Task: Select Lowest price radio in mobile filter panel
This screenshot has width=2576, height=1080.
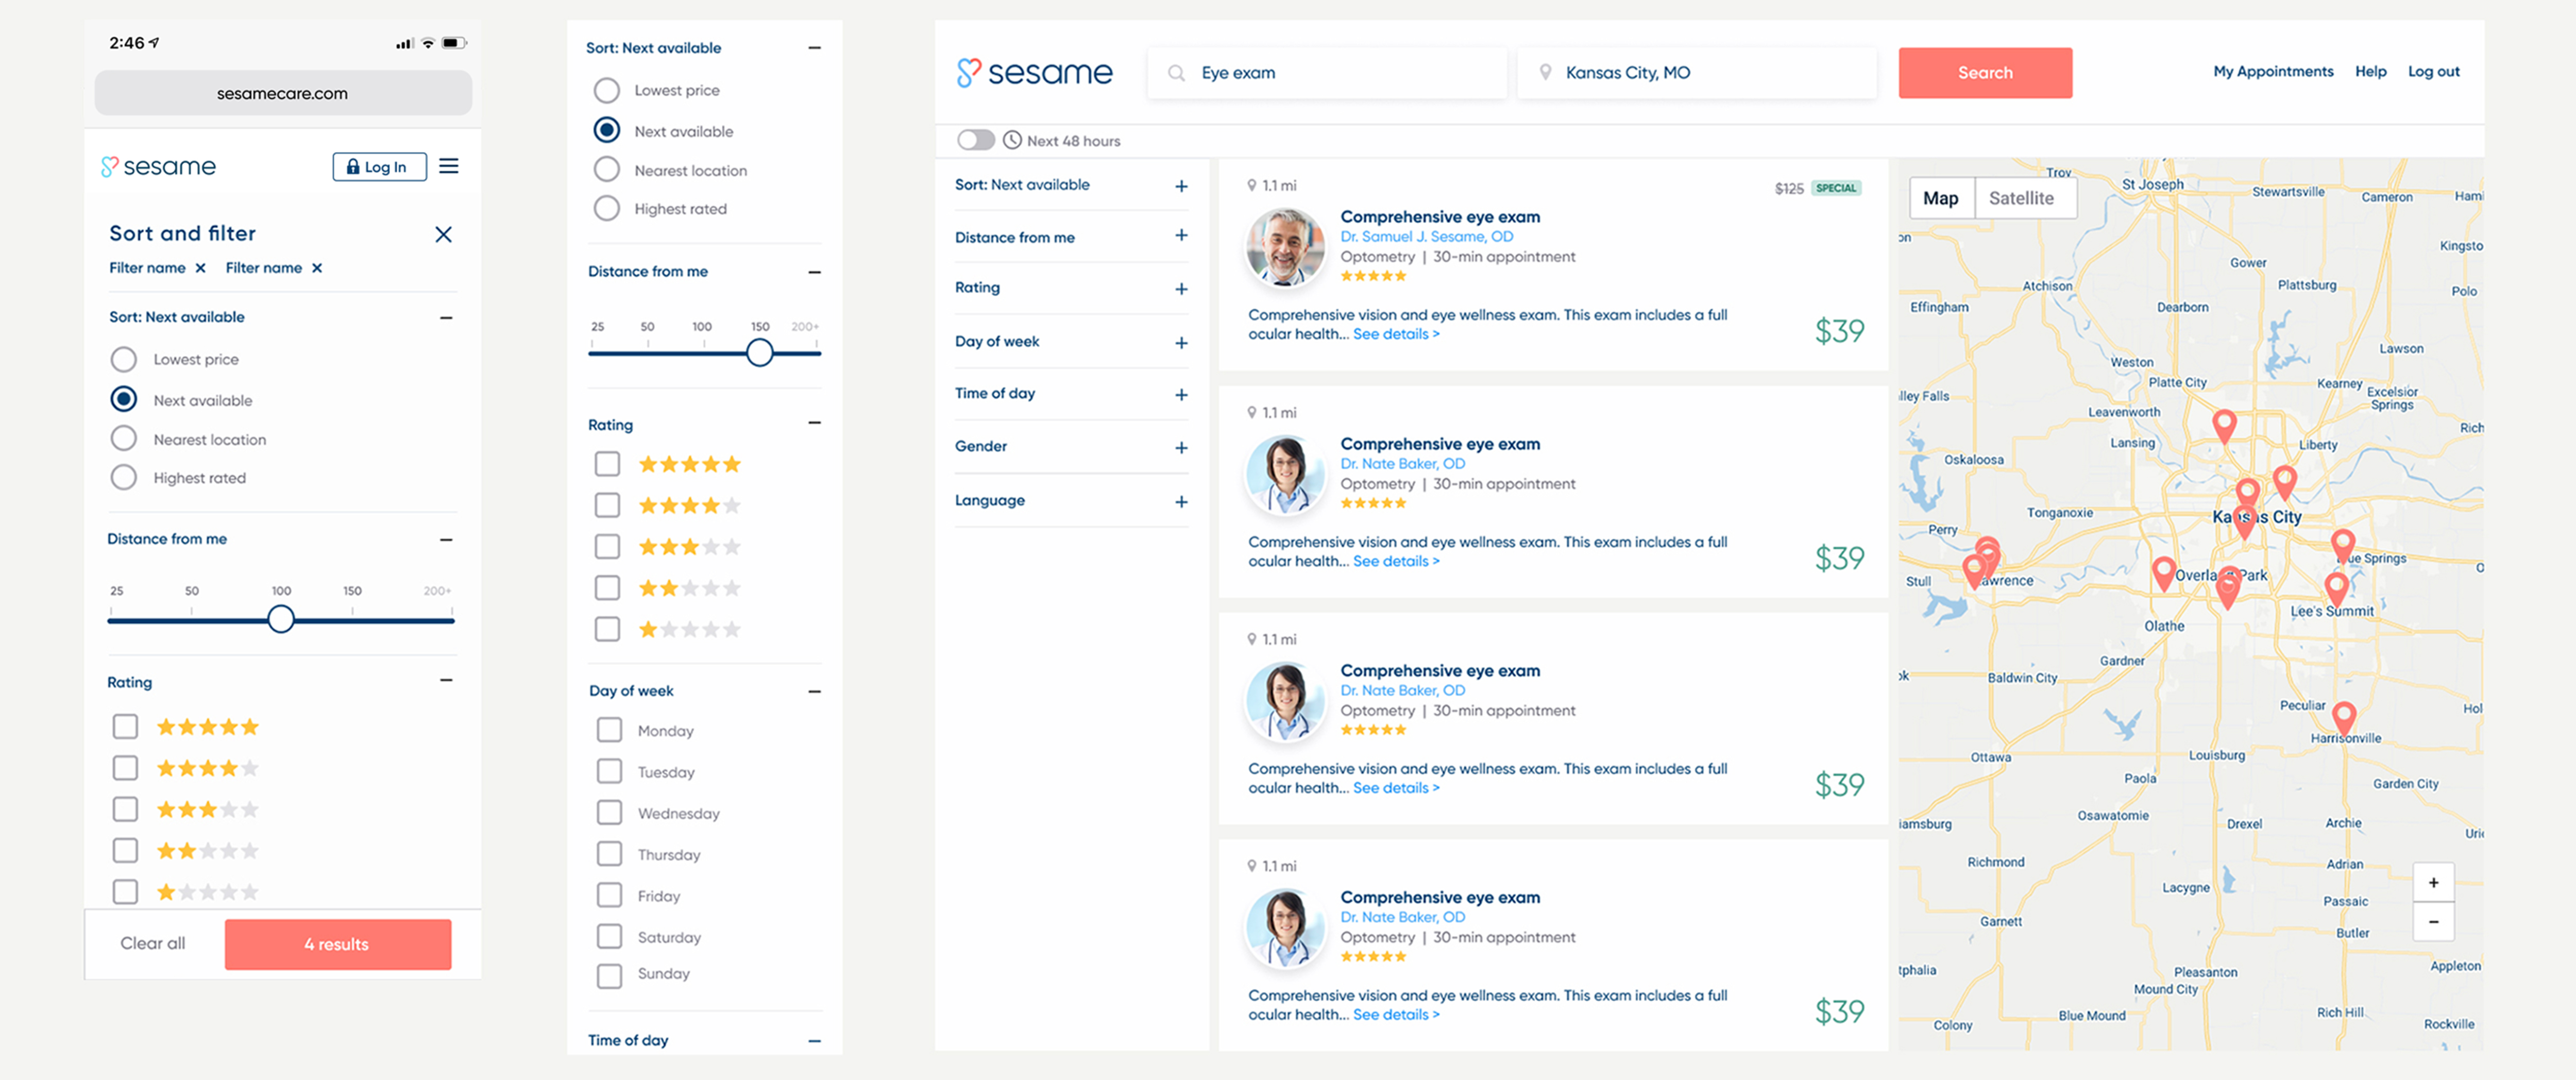Action: point(123,359)
